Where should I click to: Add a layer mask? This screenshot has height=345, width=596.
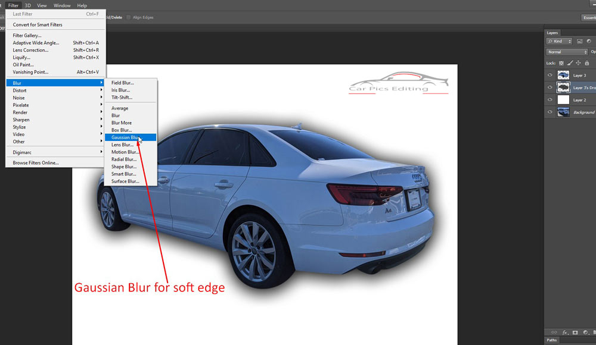click(575, 333)
